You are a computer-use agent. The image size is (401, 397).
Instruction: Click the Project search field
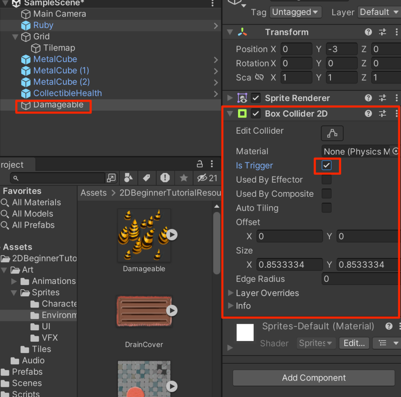58,178
